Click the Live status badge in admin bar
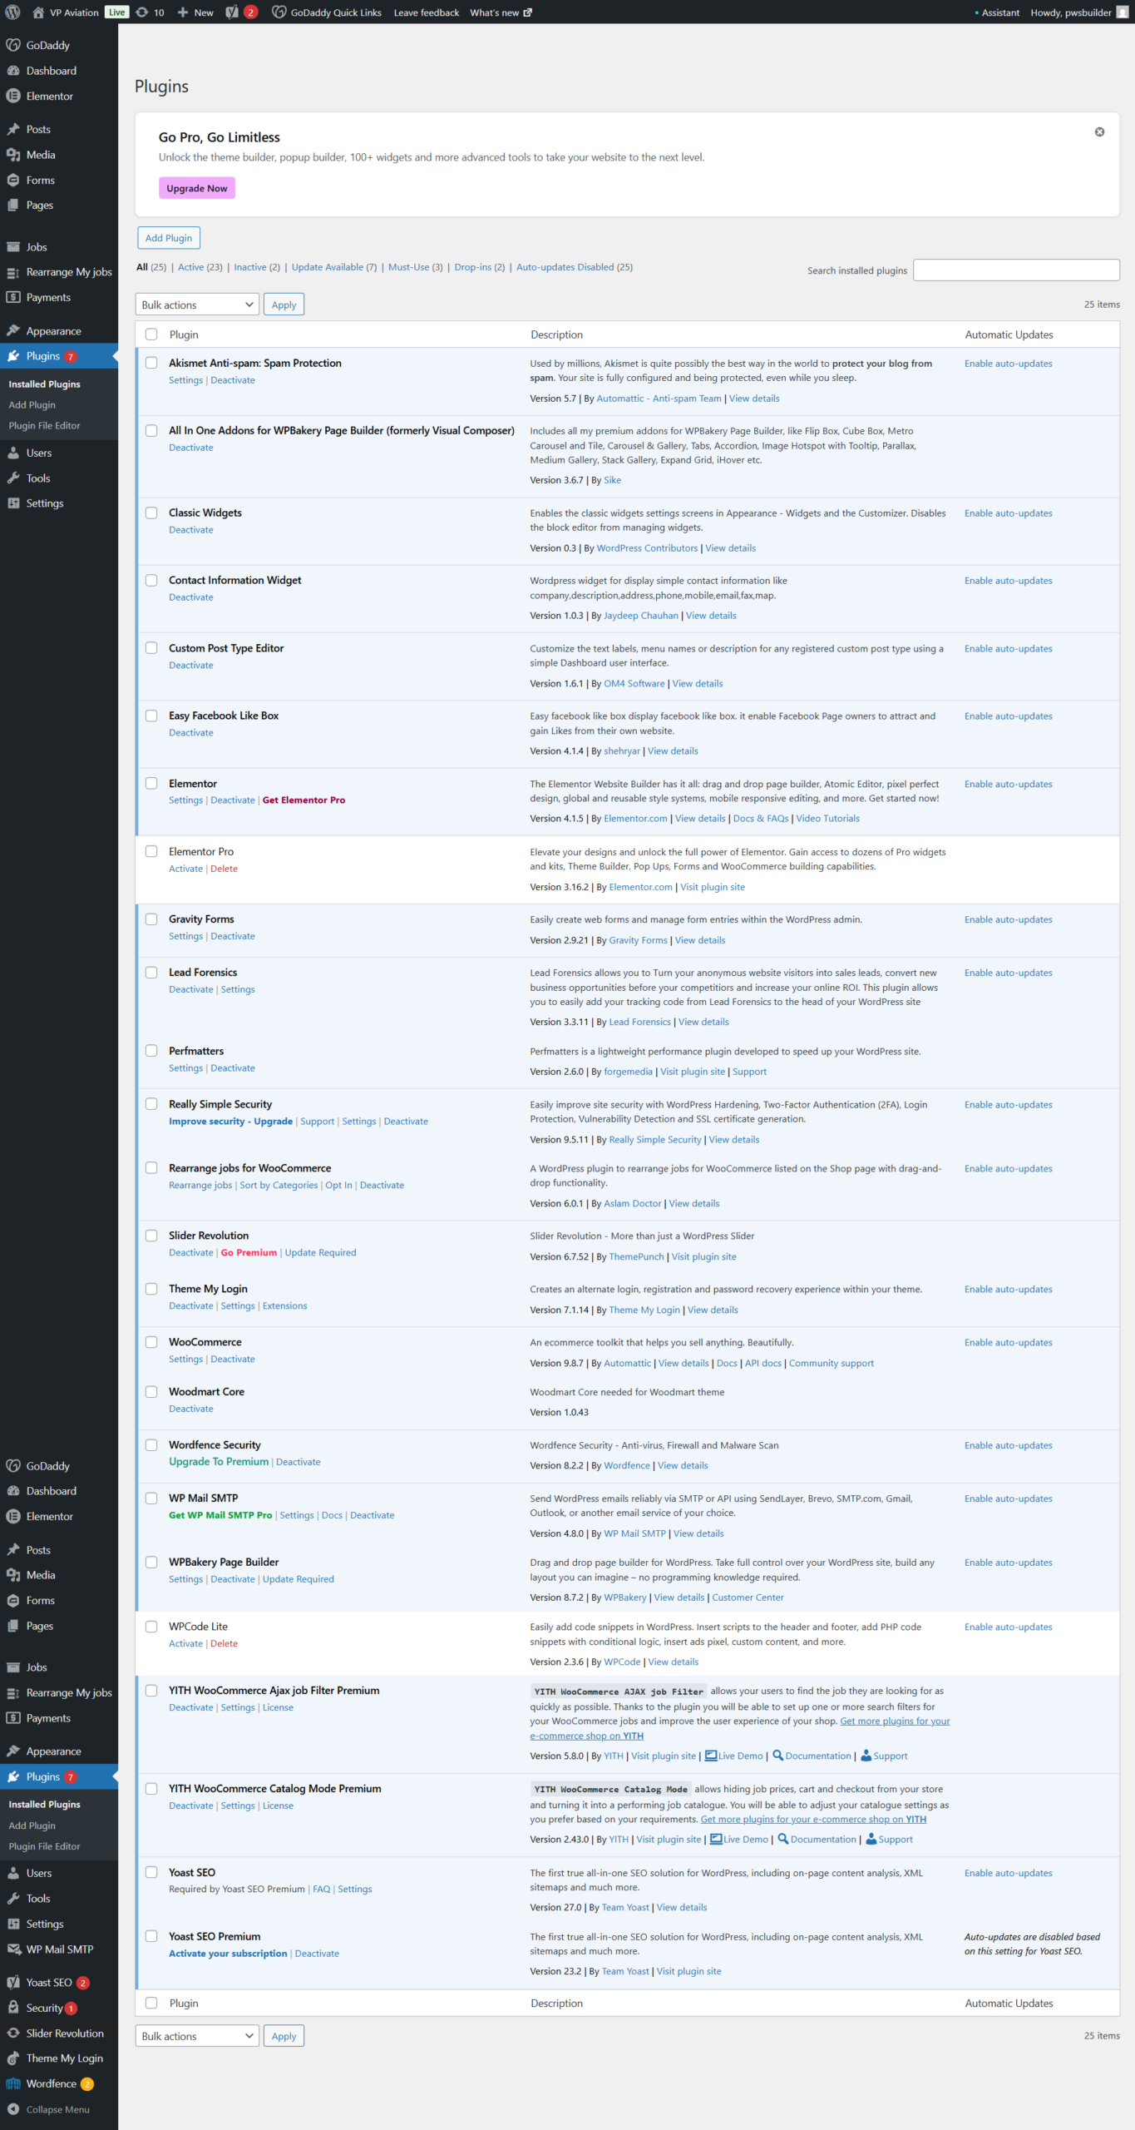The image size is (1135, 2130). click(x=117, y=12)
